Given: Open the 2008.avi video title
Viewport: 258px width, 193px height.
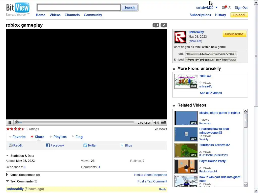Looking at the screenshot, I should tap(205, 76).
